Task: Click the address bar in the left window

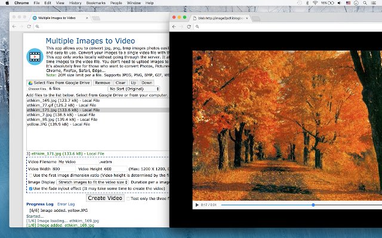Action: tap(102, 26)
